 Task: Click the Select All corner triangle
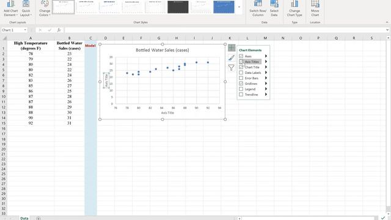4,38
